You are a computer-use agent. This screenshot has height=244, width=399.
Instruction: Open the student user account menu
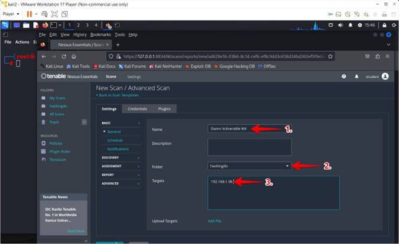[377, 77]
